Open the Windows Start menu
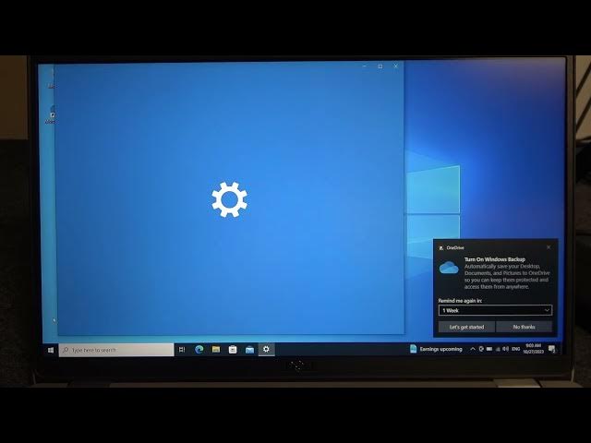Viewport: 591px width, 443px height. 51,350
